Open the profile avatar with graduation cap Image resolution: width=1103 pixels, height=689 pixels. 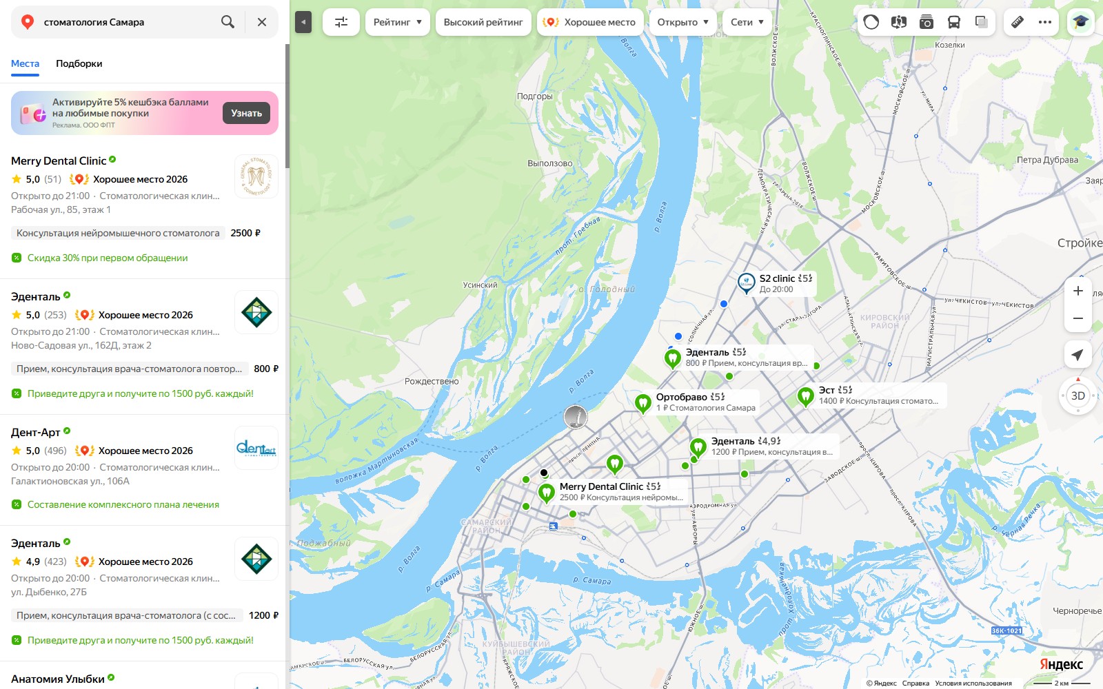click(1080, 22)
